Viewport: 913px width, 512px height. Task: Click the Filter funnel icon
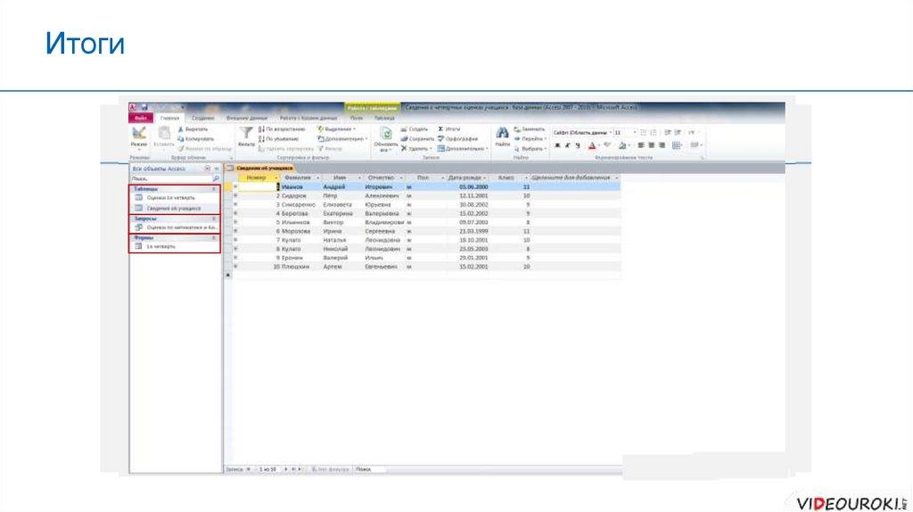(x=245, y=133)
